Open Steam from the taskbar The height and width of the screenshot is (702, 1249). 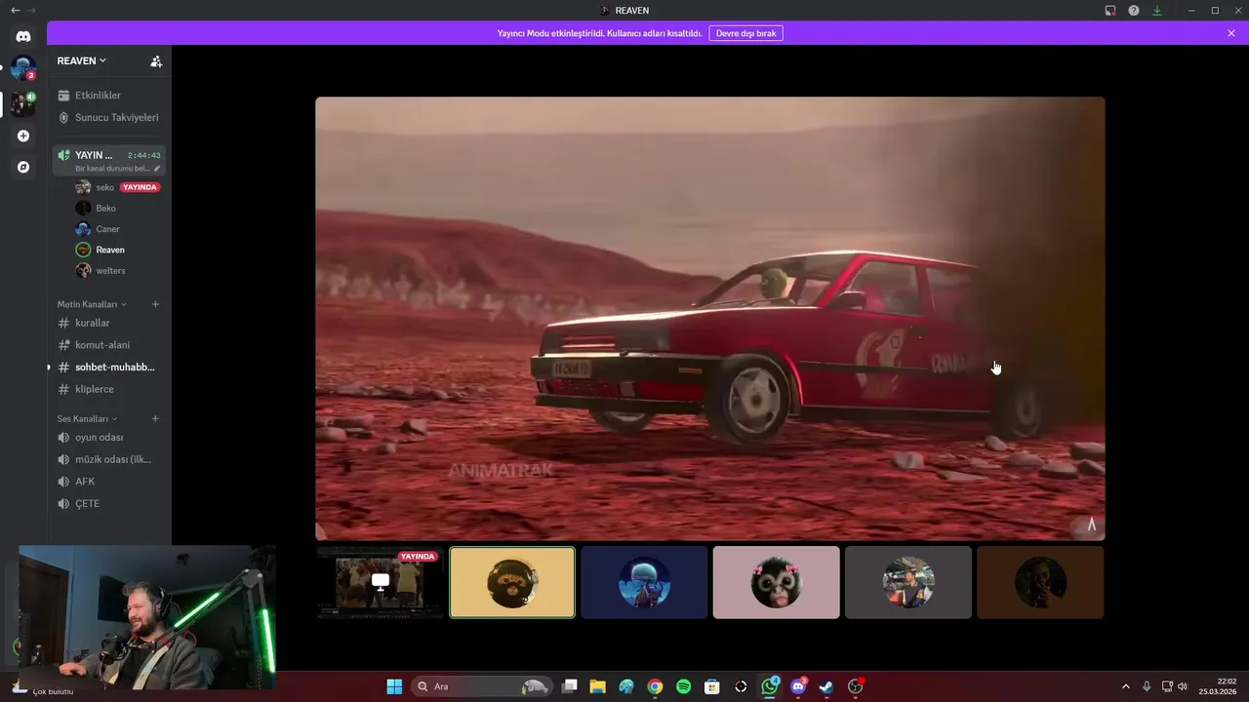pyautogui.click(x=827, y=686)
